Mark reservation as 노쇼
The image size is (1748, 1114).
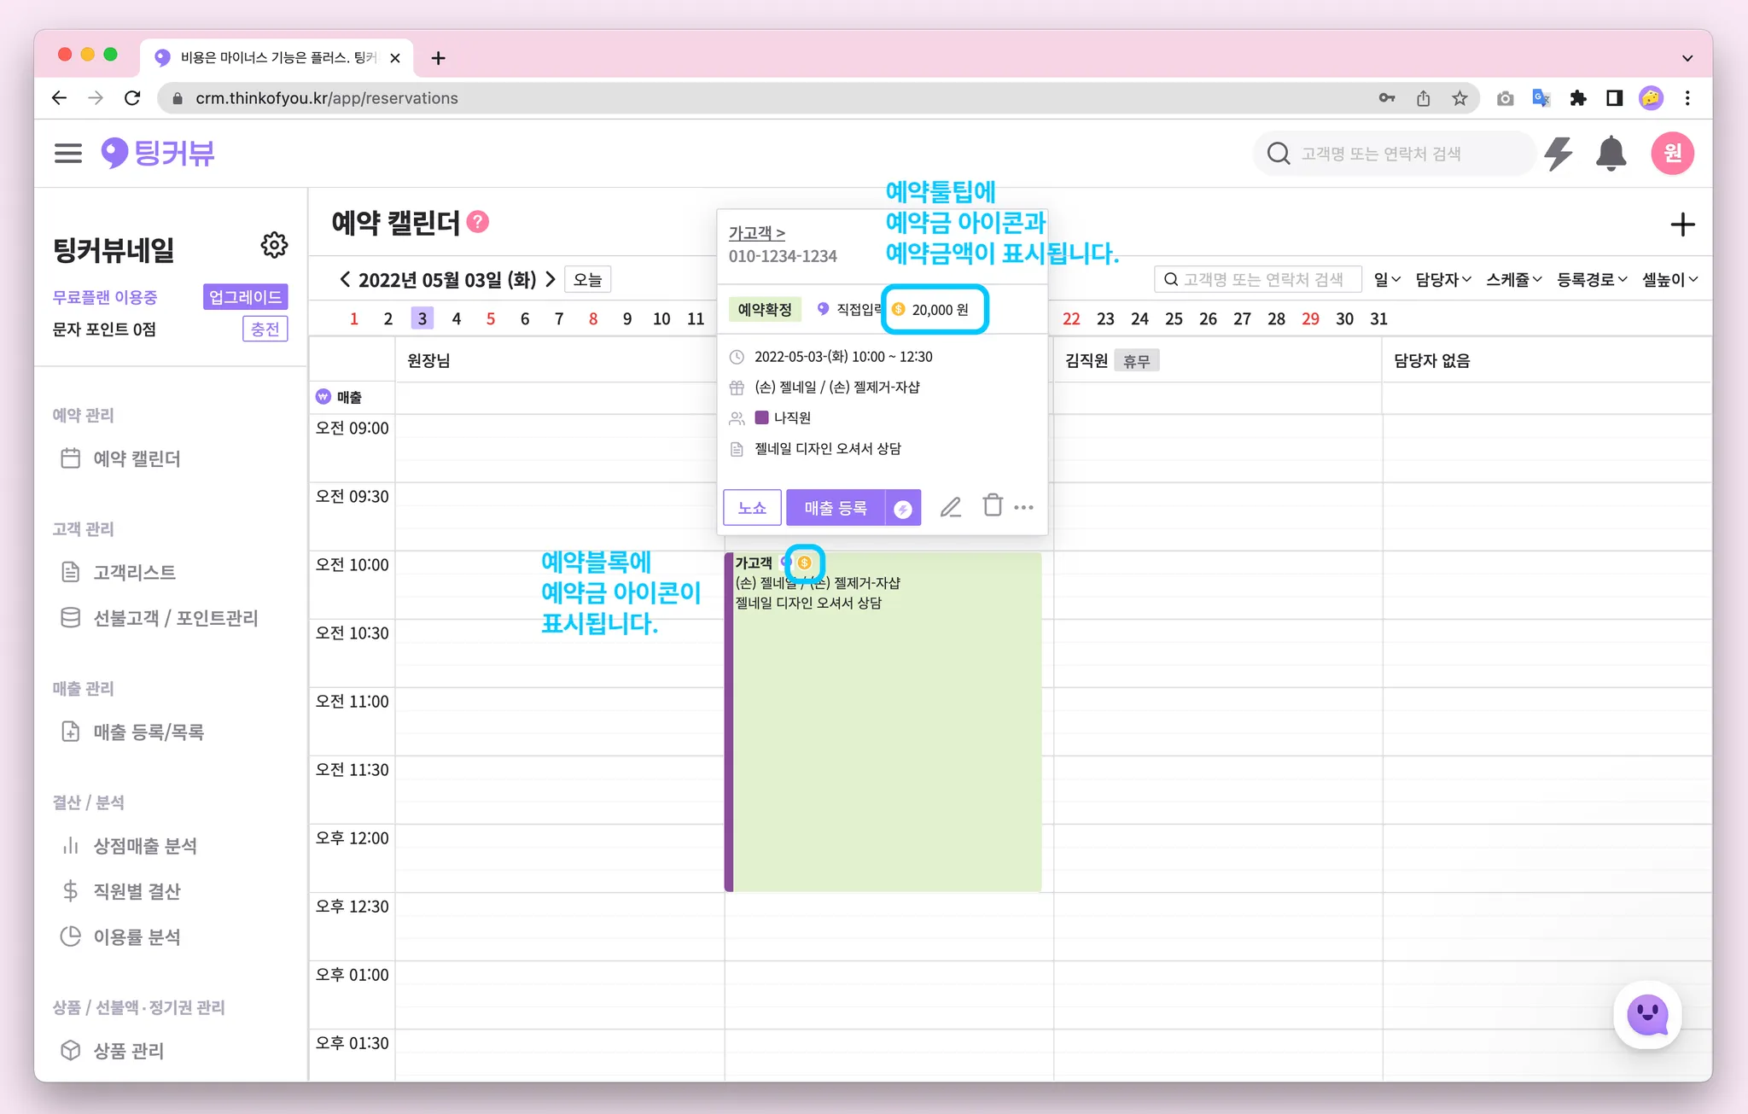click(x=751, y=508)
